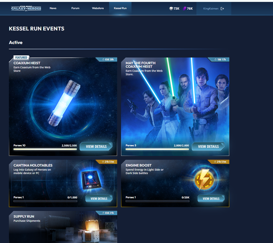Click the May the Fourth progress bar

pos(157,149)
